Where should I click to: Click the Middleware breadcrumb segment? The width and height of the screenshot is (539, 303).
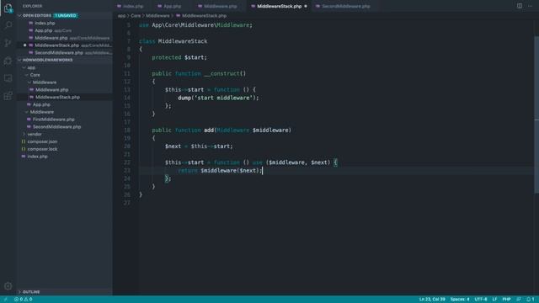(157, 16)
